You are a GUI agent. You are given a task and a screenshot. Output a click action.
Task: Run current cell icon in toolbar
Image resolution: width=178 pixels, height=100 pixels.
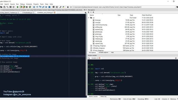pos(21,7)
